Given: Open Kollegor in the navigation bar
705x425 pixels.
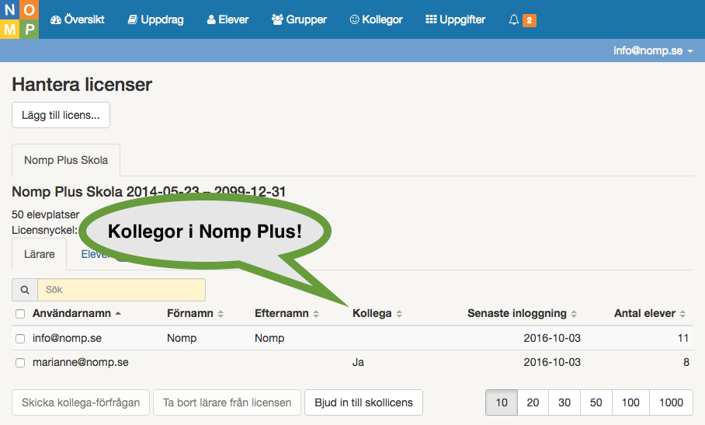Looking at the screenshot, I should [376, 19].
